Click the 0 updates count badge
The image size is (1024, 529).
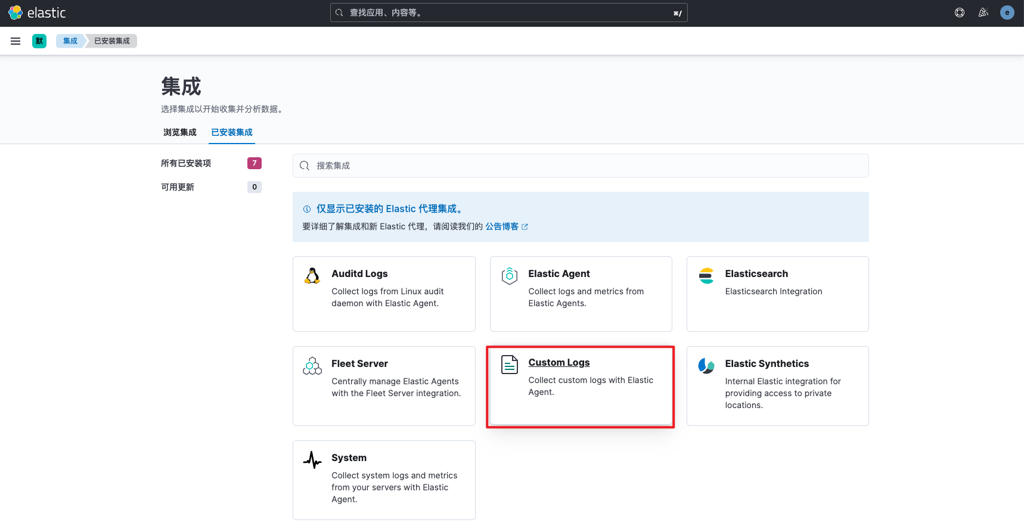pos(255,187)
